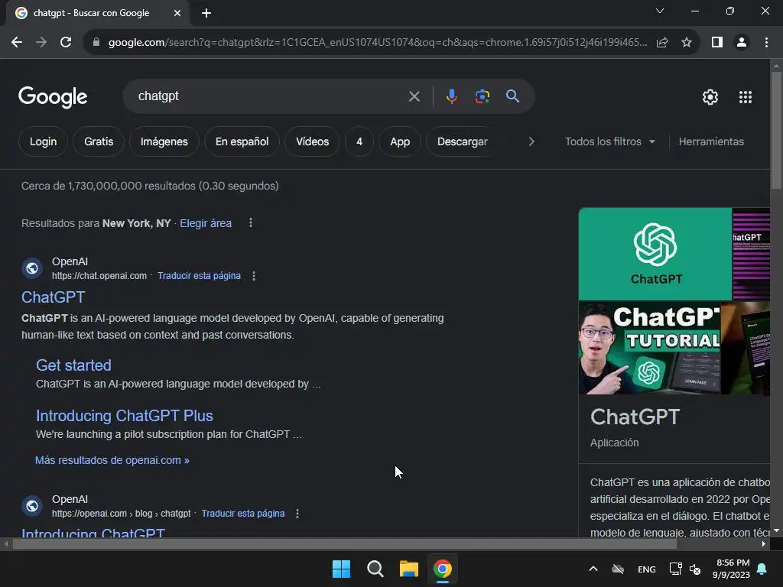This screenshot has height=587, width=783.
Task: Click the scrollbar down arrow
Action: pos(776,531)
